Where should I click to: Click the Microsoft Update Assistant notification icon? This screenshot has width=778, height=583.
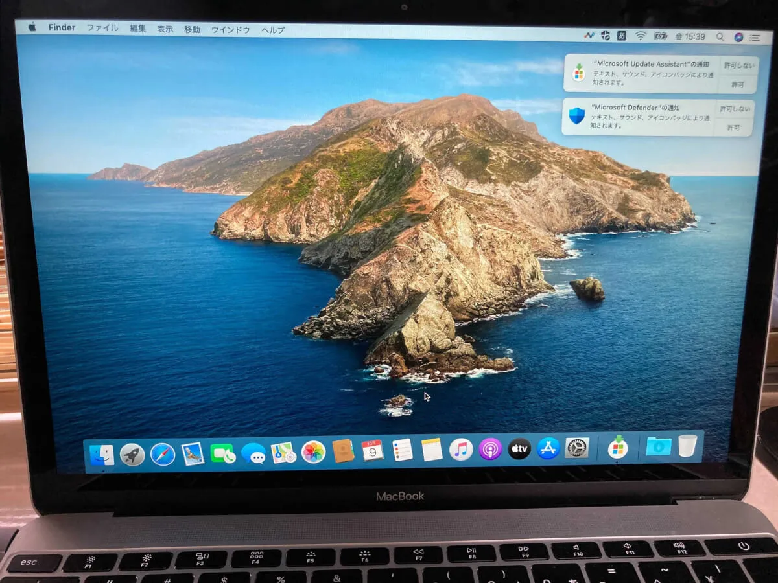578,72
